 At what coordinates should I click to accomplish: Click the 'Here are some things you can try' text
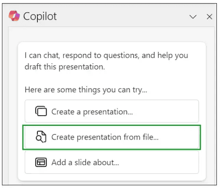[86, 90]
